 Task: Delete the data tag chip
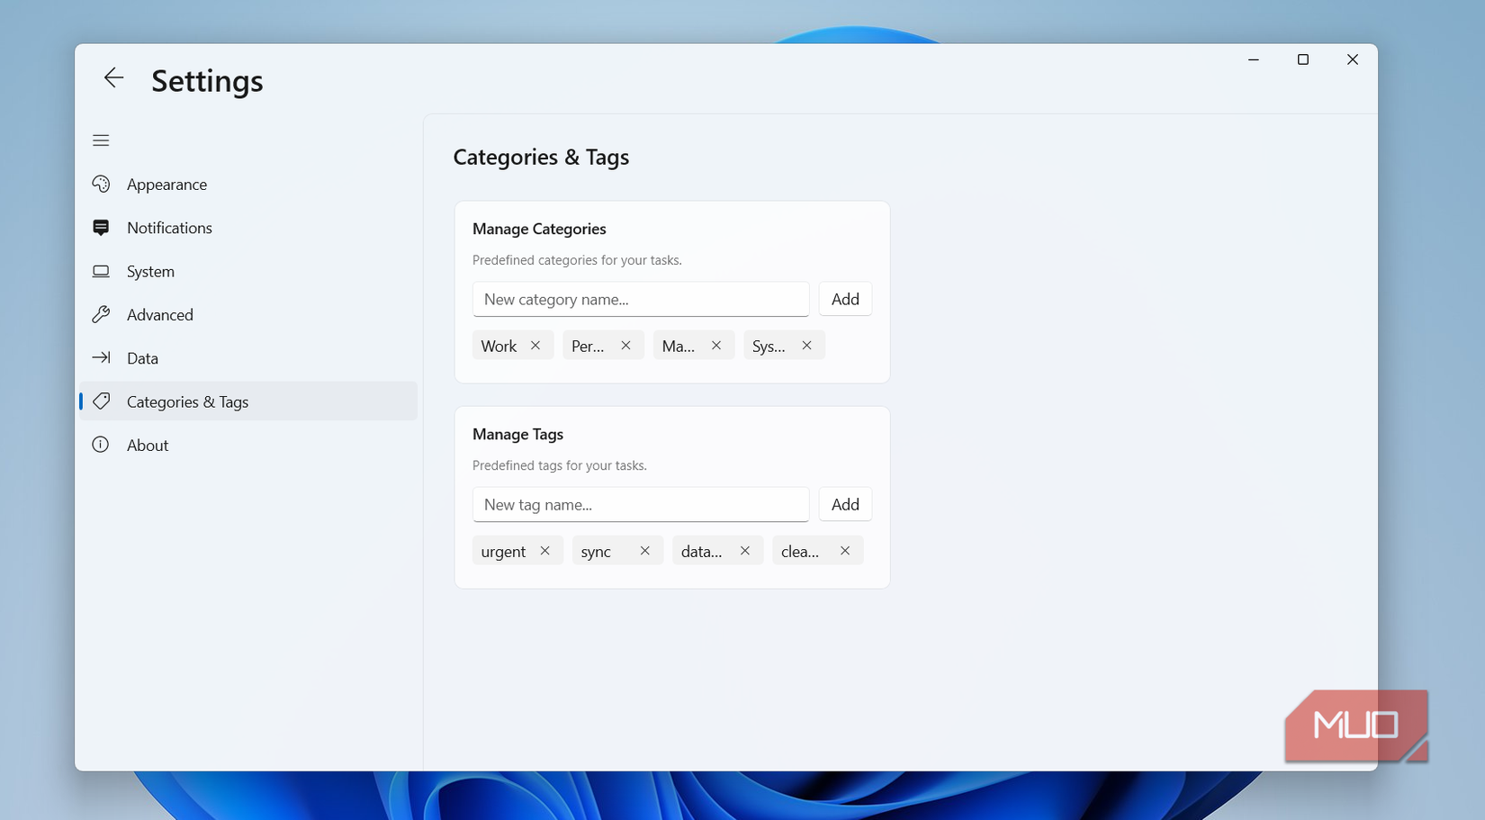pyautogui.click(x=745, y=550)
